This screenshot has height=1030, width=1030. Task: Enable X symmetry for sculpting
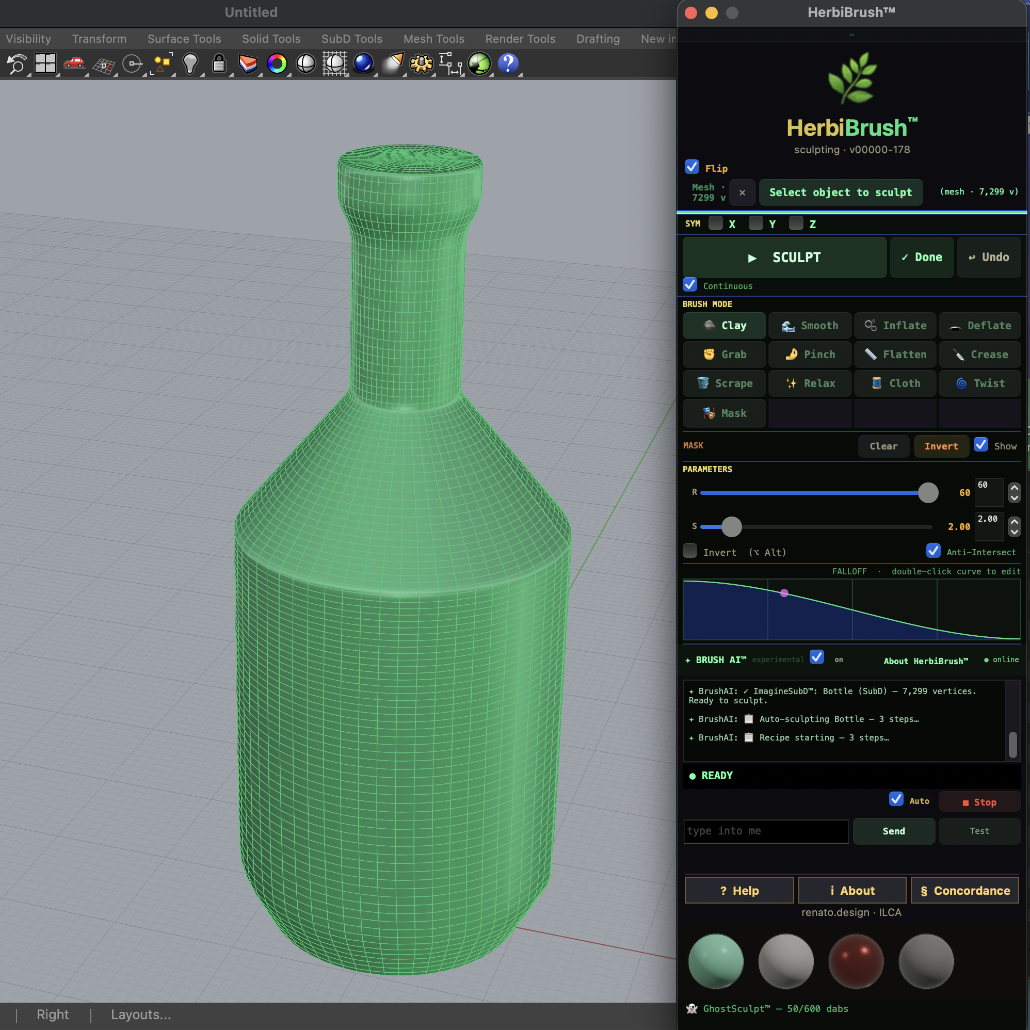click(715, 223)
